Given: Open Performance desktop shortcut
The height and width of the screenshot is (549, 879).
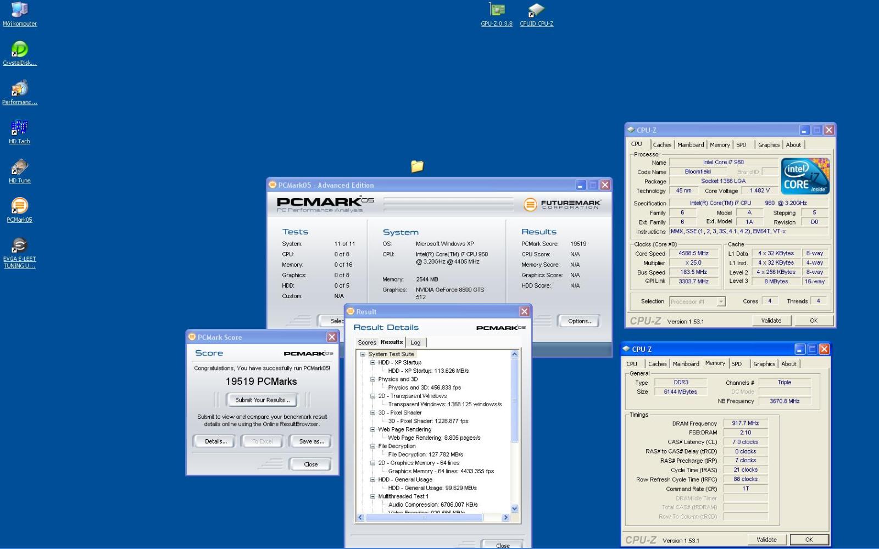Looking at the screenshot, I should point(20,92).
